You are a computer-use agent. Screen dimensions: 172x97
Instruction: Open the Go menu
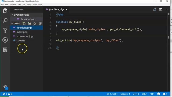(24, 5)
